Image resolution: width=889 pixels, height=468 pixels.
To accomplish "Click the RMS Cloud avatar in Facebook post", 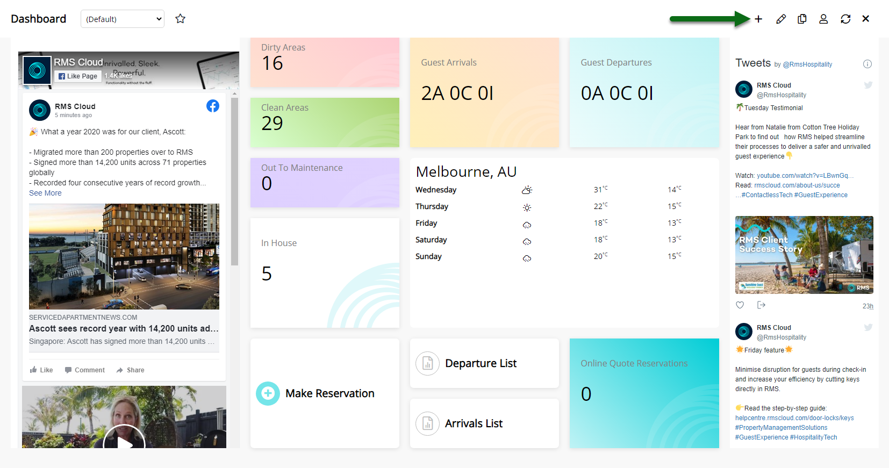I will 40,110.
